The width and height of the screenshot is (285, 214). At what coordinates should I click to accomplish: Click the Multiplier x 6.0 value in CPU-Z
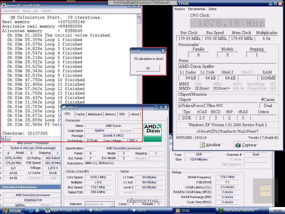click(98, 182)
